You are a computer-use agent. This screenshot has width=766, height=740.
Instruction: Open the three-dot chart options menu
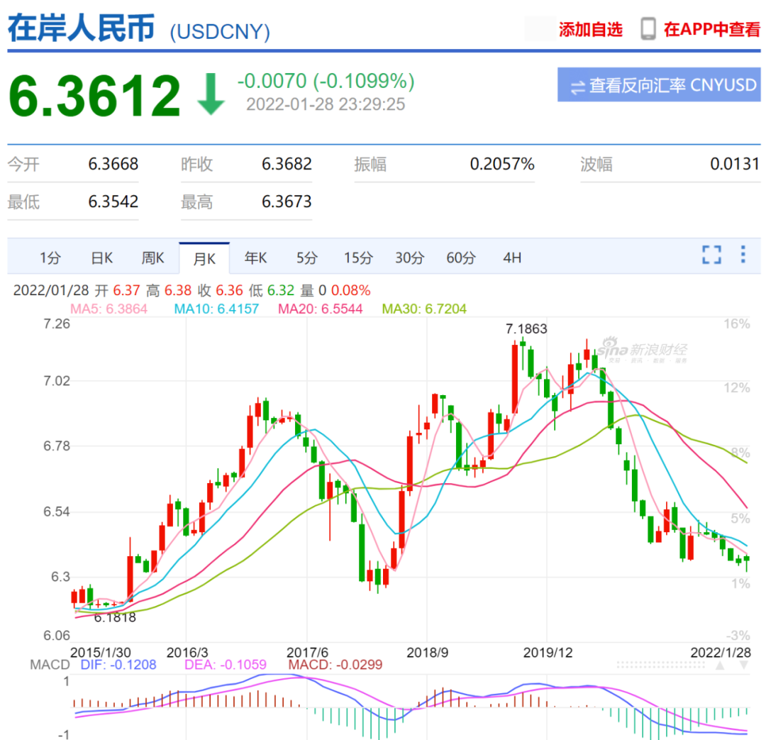click(x=743, y=254)
